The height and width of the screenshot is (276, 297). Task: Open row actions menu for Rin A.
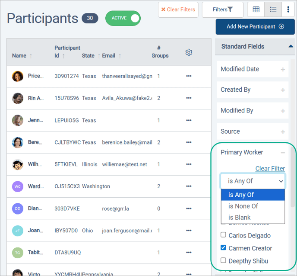click(x=189, y=98)
